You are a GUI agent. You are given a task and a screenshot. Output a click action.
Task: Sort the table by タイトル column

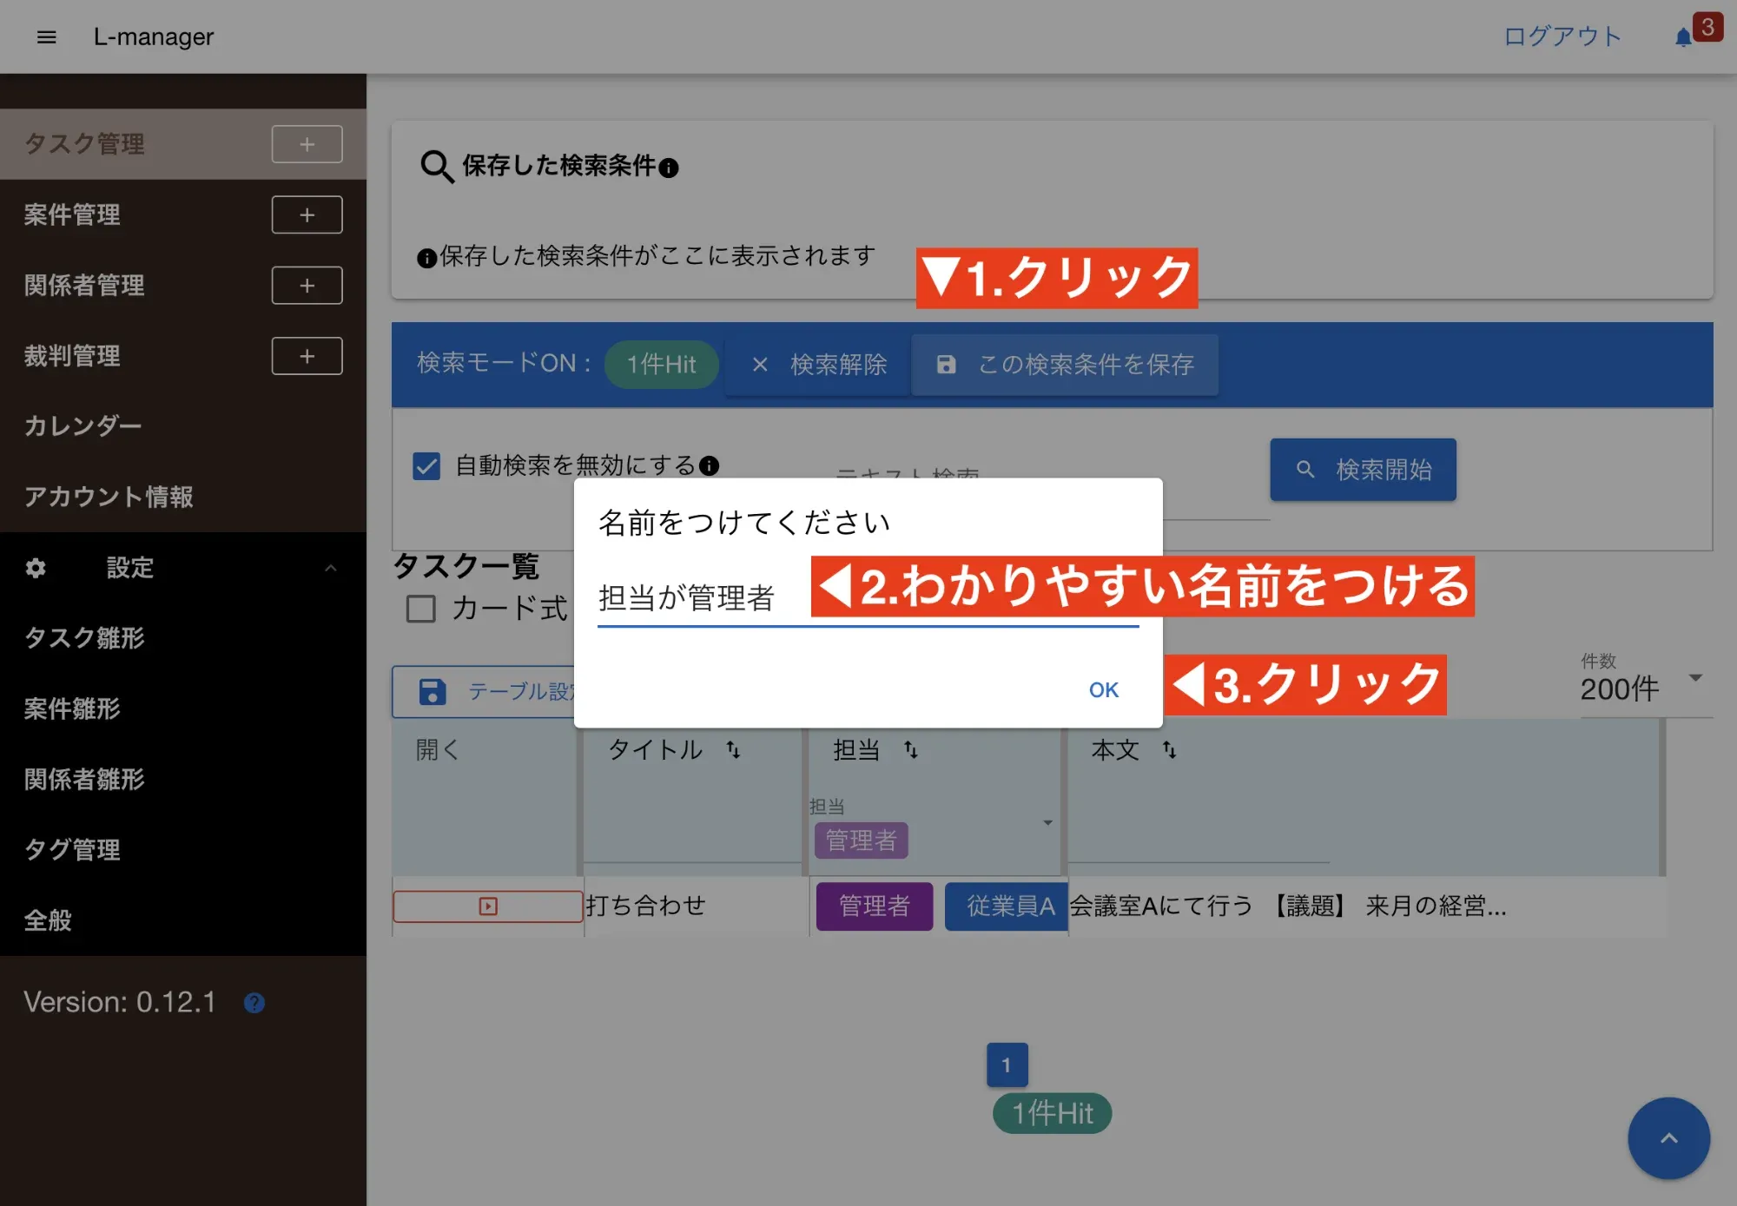[733, 749]
